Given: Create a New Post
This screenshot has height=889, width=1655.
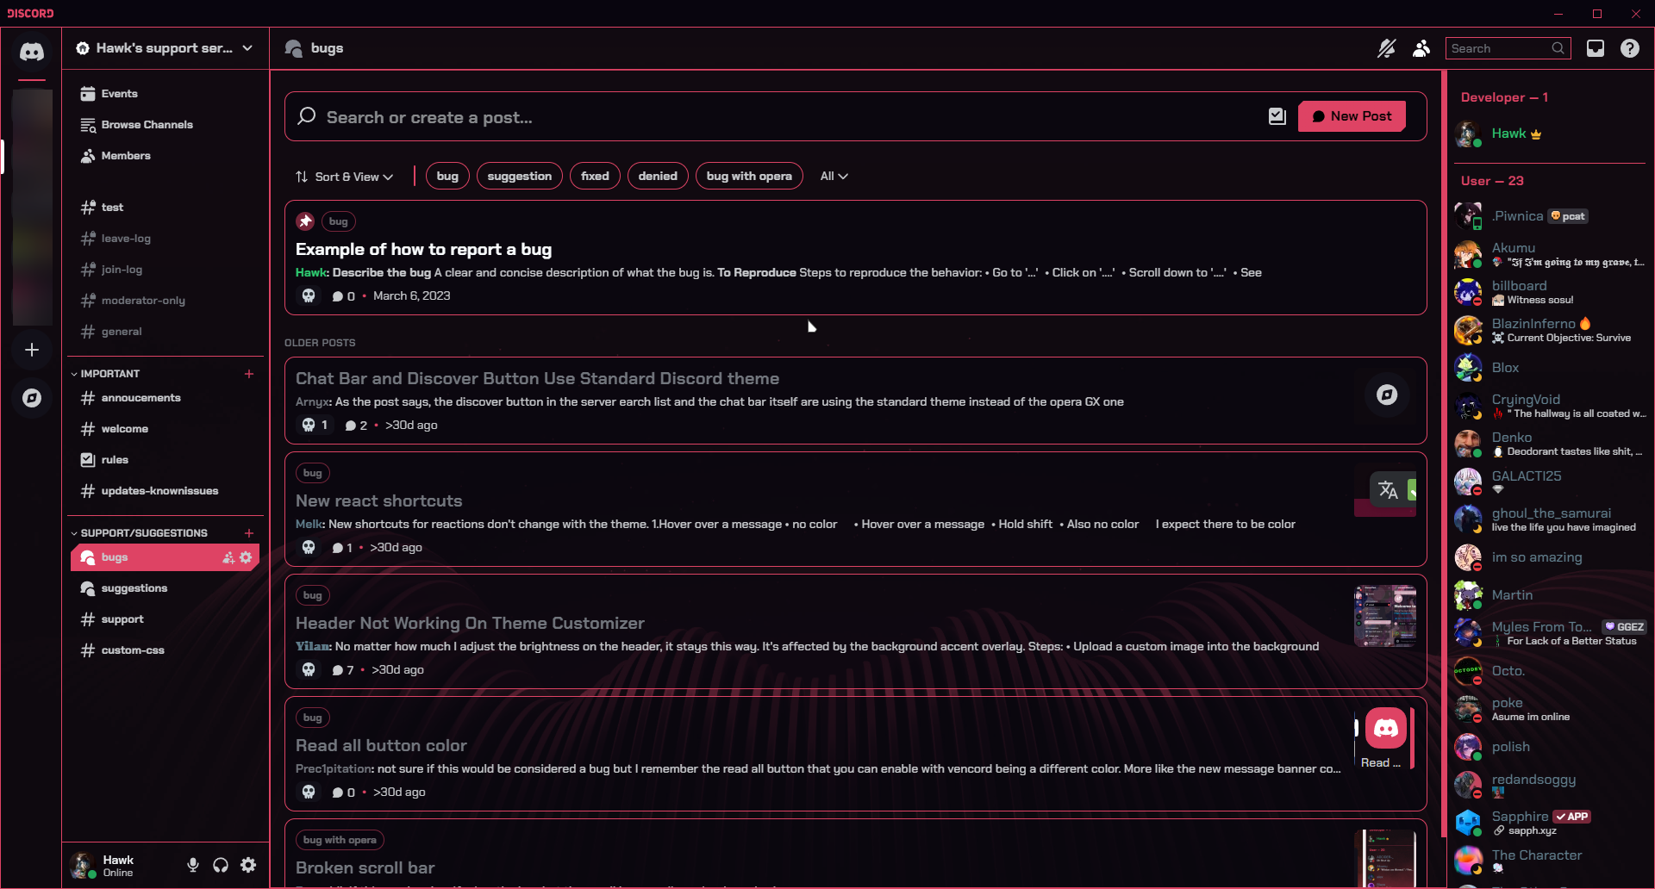Looking at the screenshot, I should 1352,116.
